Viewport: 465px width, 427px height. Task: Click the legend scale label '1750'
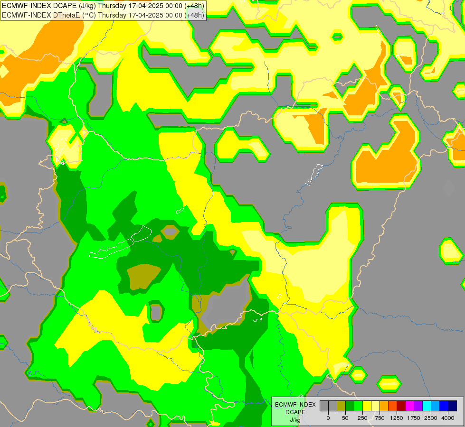coord(414,418)
